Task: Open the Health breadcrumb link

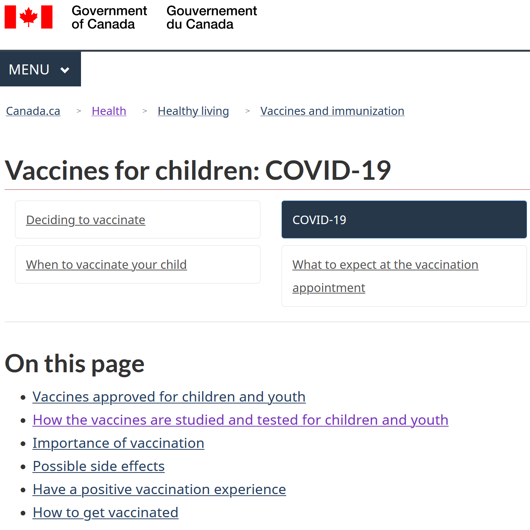Action: 109,111
